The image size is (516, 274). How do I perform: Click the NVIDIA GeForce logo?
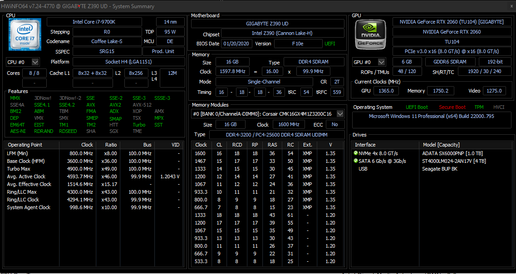coord(371,34)
